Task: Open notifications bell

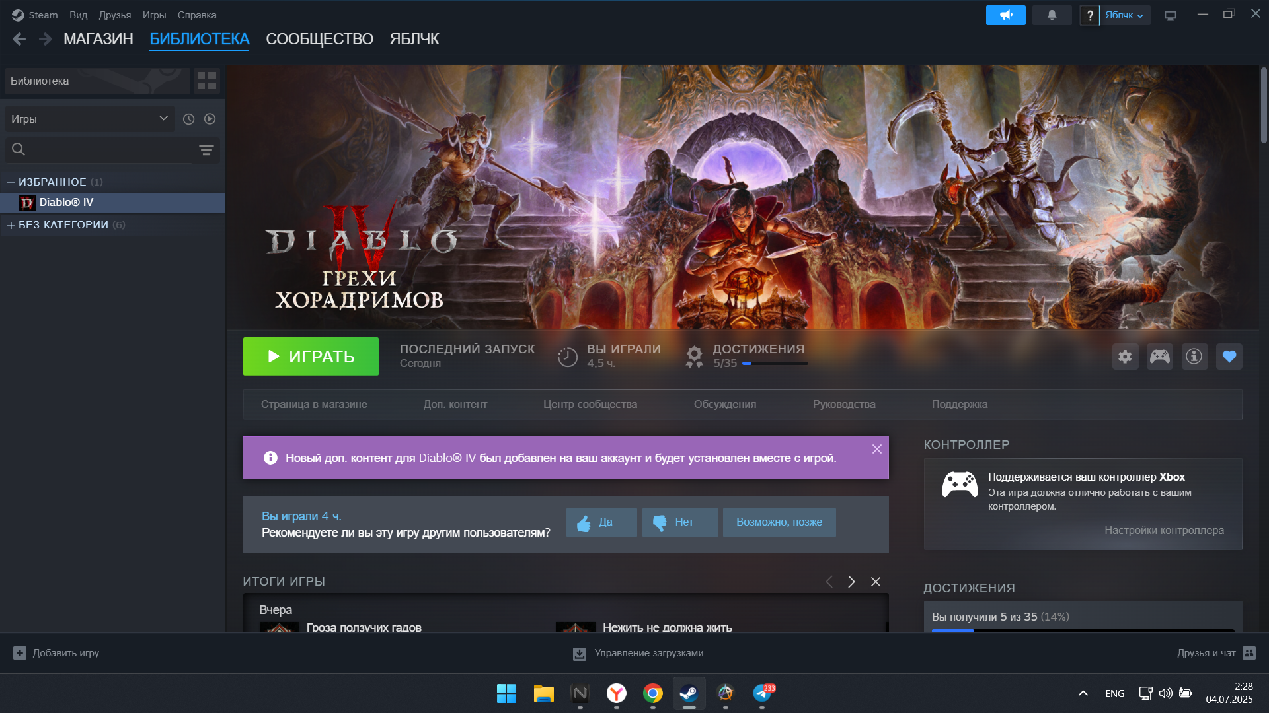Action: tap(1052, 15)
